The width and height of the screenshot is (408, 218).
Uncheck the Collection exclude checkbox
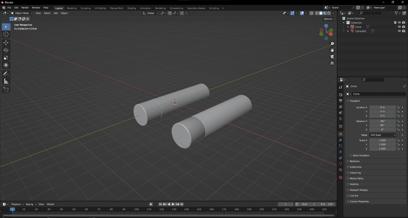pyautogui.click(x=395, y=23)
